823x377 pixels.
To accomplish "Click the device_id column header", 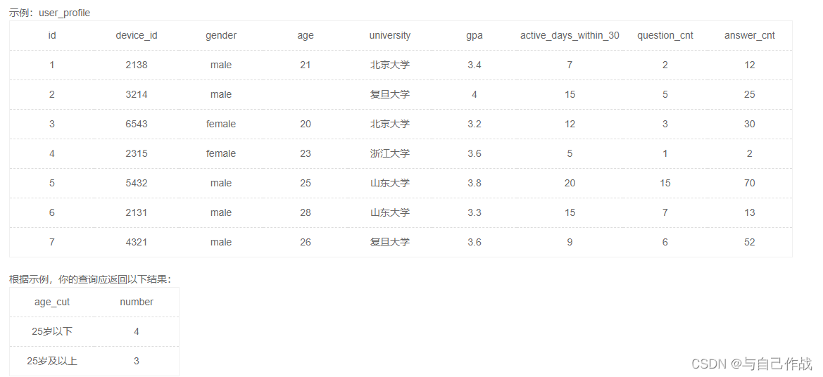I will pyautogui.click(x=137, y=35).
